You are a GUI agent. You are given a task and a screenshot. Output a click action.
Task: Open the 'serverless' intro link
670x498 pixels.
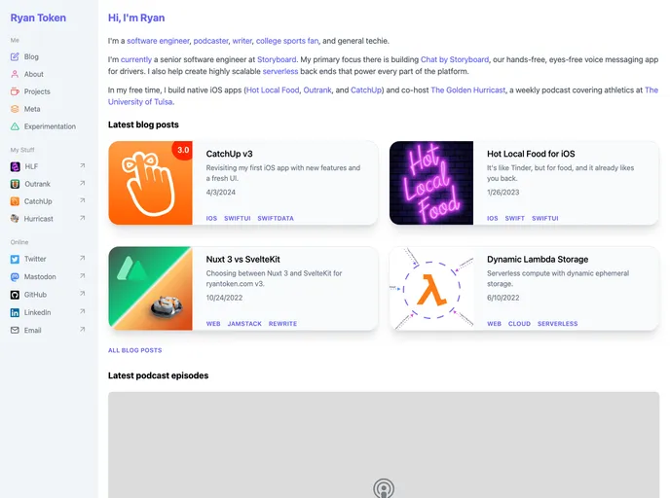[x=280, y=71]
